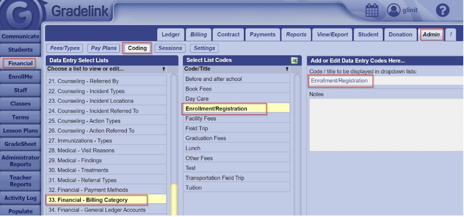Image resolution: width=464 pixels, height=217 pixels.
Task: Click inside the Notes text area
Action: [x=386, y=124]
